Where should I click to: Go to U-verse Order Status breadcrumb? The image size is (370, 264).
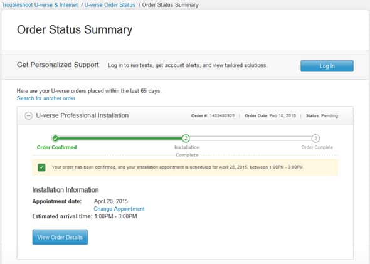pyautogui.click(x=110, y=5)
